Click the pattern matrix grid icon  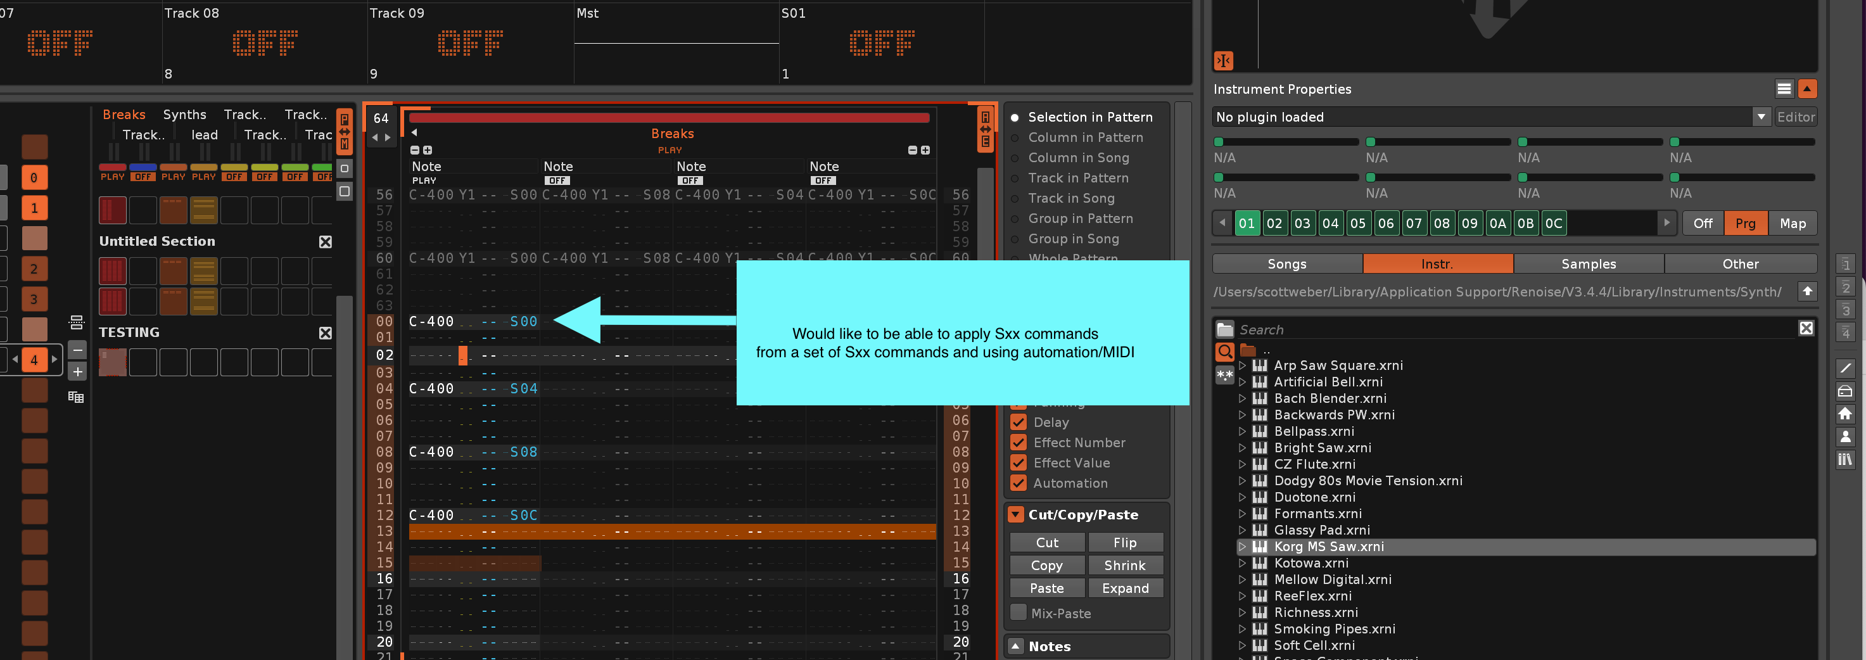(76, 397)
